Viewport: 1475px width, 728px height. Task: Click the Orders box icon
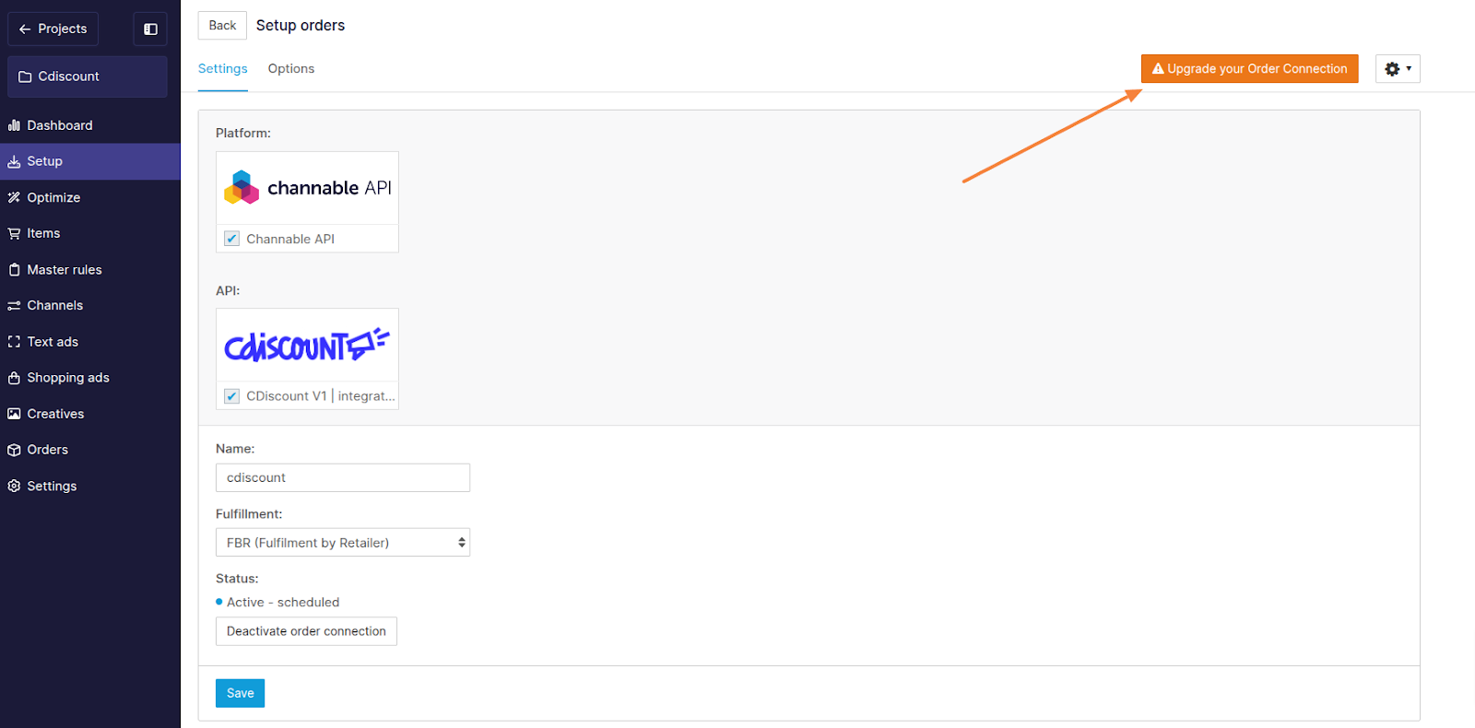(14, 450)
